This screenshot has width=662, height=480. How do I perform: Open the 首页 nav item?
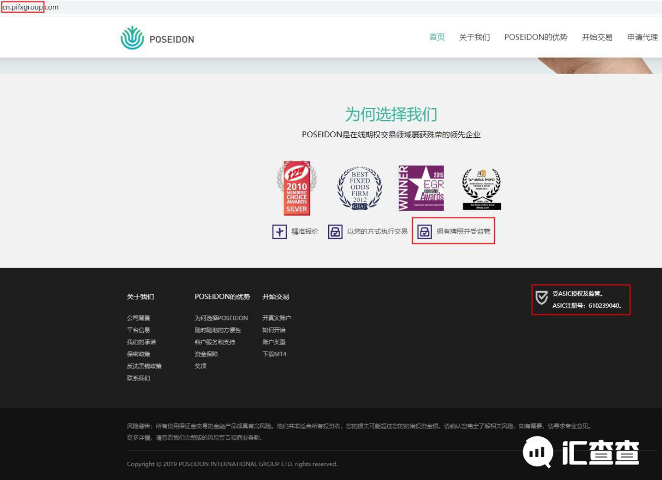click(437, 37)
